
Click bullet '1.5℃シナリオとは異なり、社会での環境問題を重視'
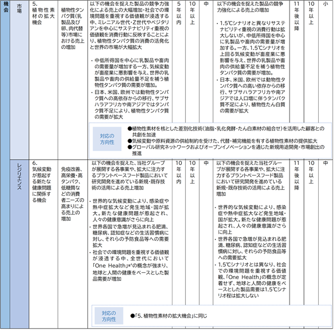(x=251, y=280)
